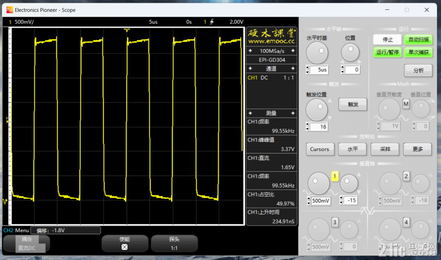441x260 pixels.
Task: Toggle the channel 3 enable button
Action: click(x=335, y=222)
